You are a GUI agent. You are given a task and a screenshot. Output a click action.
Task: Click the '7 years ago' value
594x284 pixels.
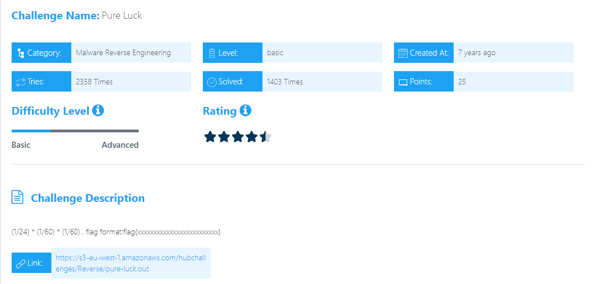point(476,53)
